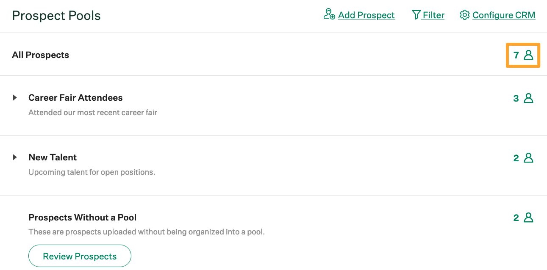Click the Filter funnel icon
This screenshot has width=547, height=270.
click(416, 15)
